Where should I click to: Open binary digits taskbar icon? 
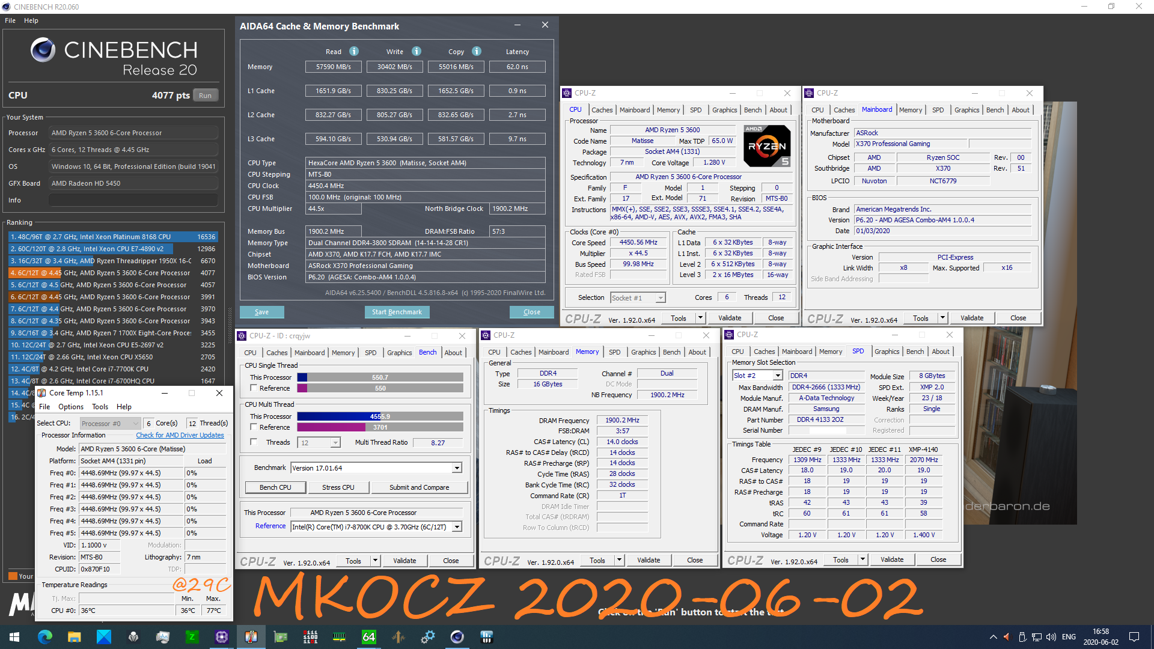click(x=310, y=637)
